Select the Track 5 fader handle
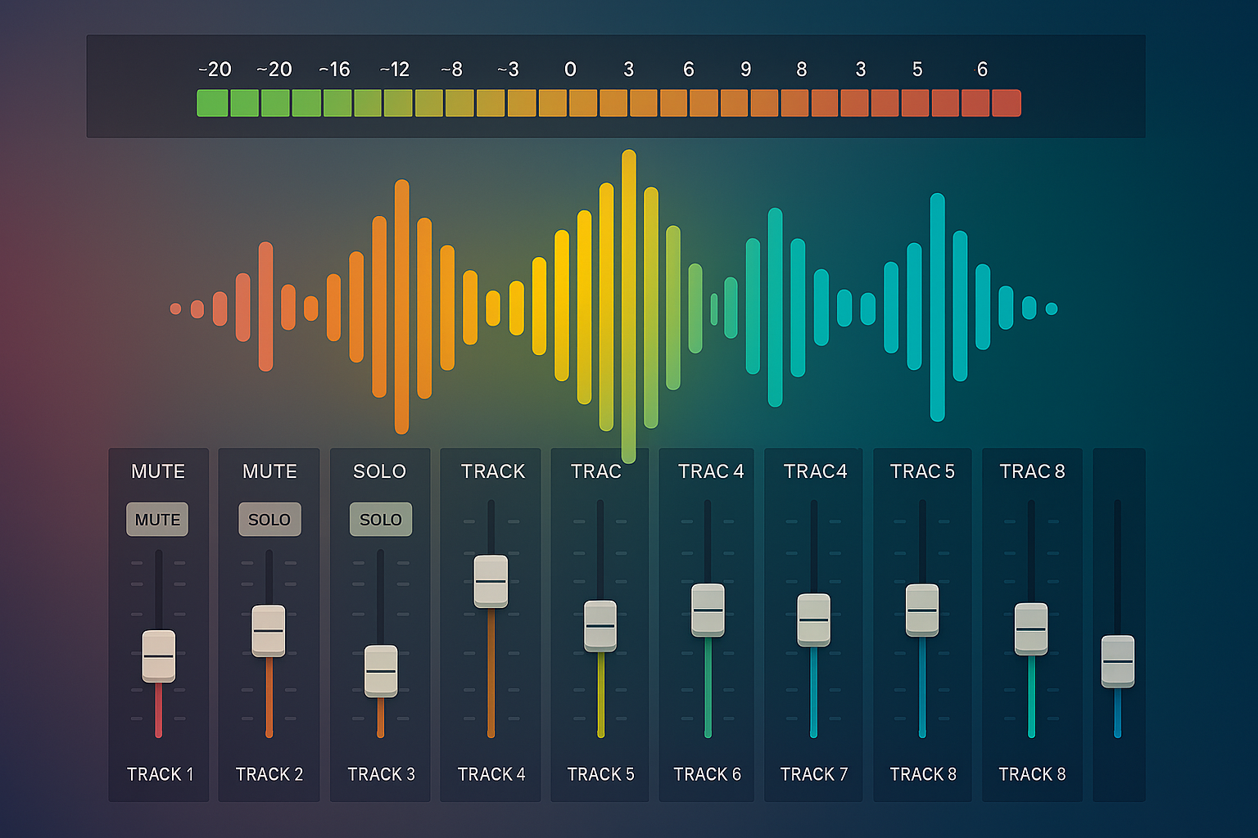This screenshot has width=1258, height=838. point(600,626)
